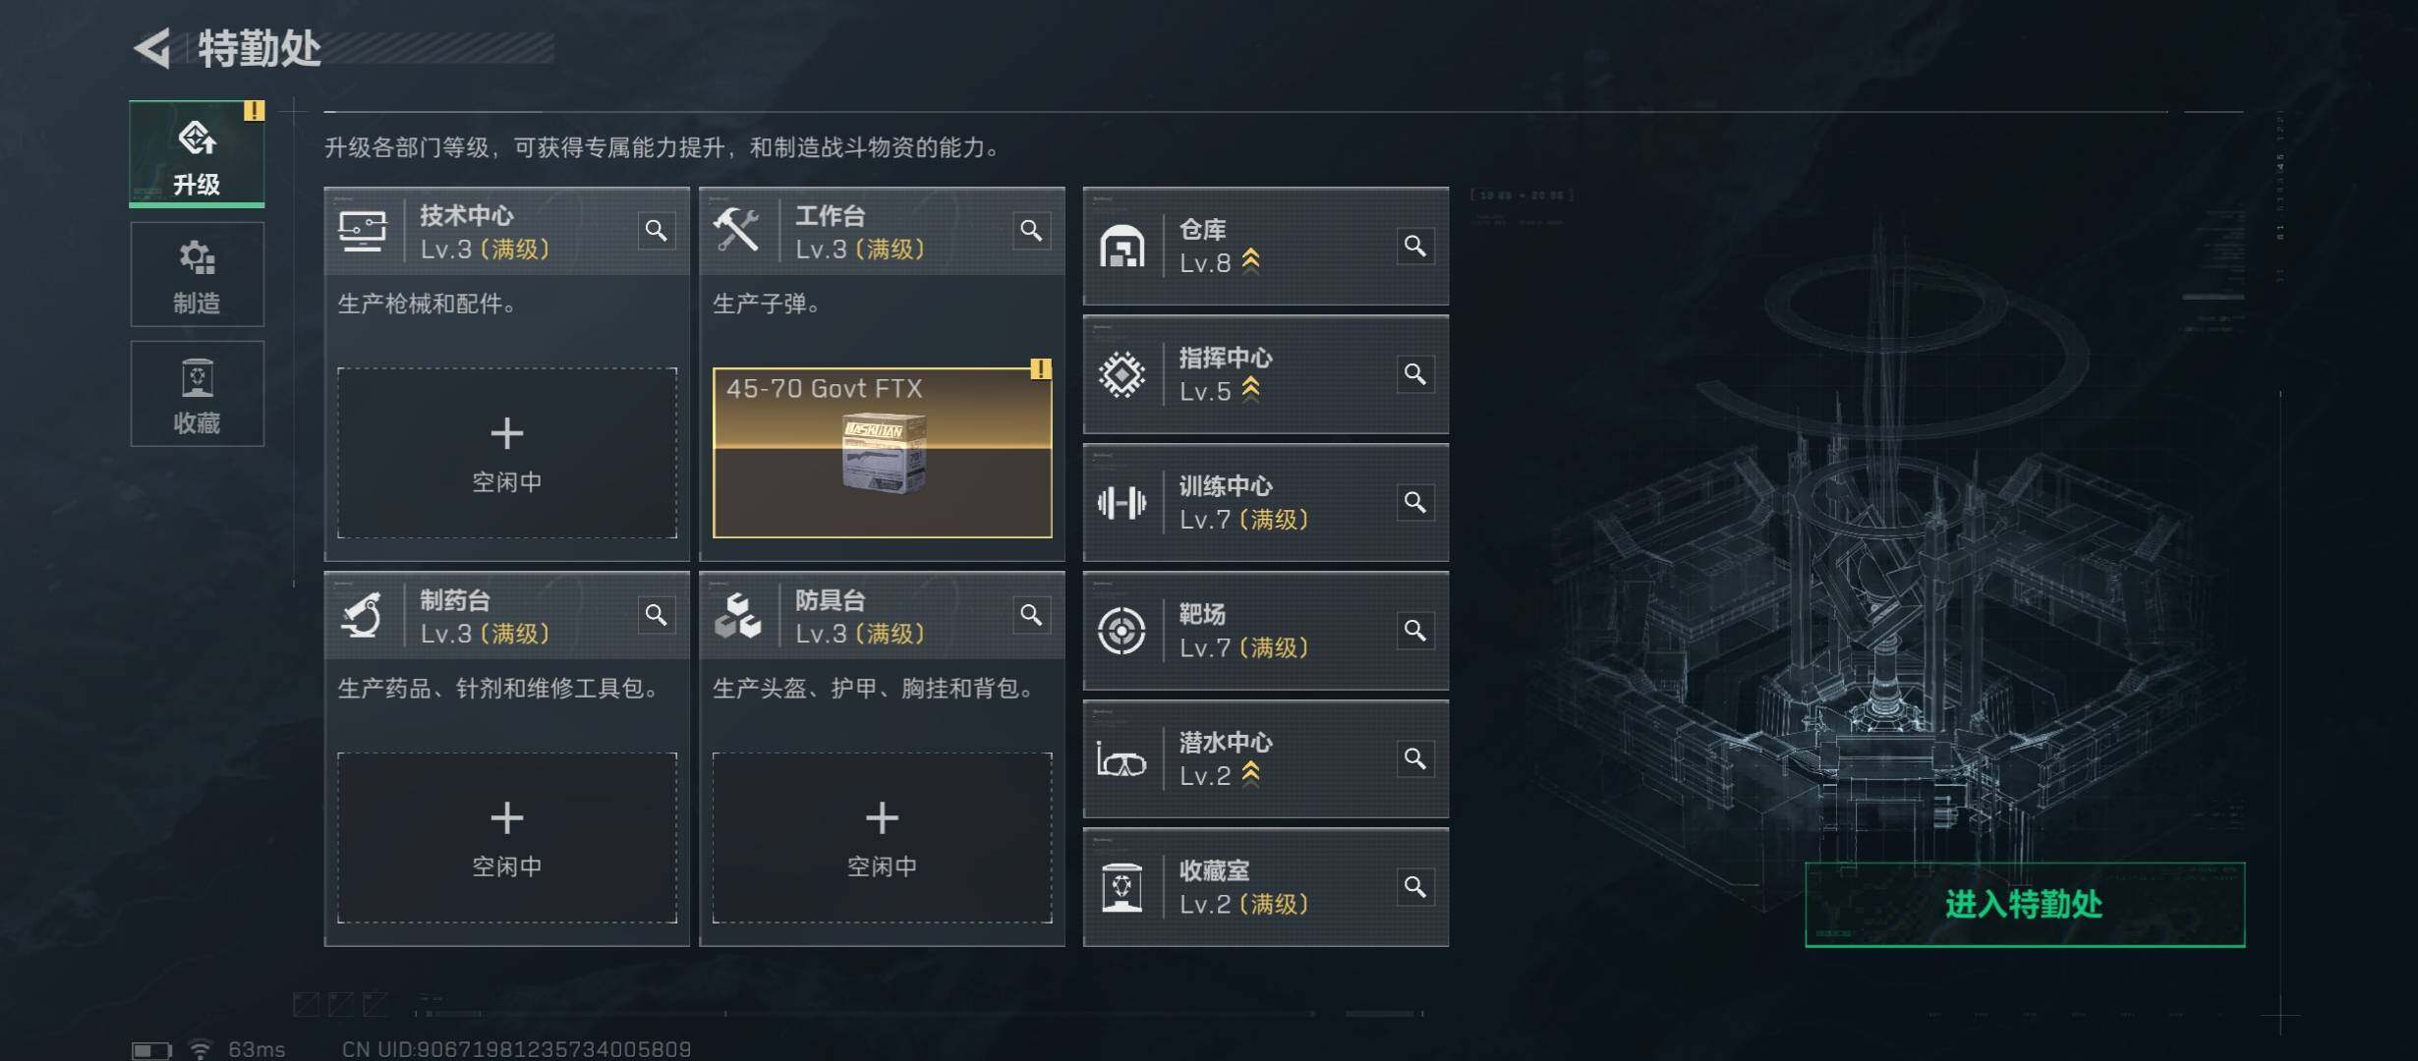Click the 仓库 Lv.8 upgrade arrows
The image size is (2418, 1061).
(1250, 261)
